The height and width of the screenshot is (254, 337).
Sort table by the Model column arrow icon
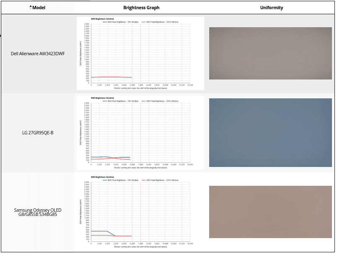pyautogui.click(x=31, y=8)
